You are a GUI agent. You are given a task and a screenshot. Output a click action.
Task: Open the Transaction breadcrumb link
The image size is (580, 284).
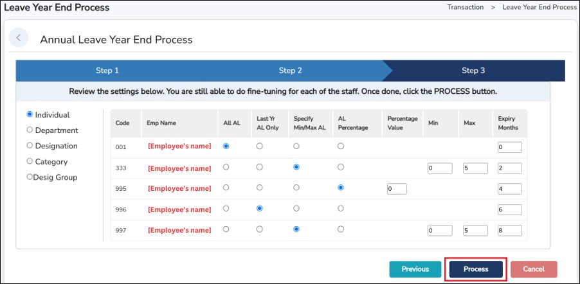click(465, 8)
